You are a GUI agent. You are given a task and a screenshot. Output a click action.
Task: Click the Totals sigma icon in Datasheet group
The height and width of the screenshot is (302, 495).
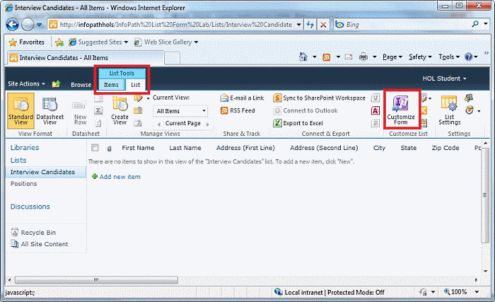(x=98, y=111)
